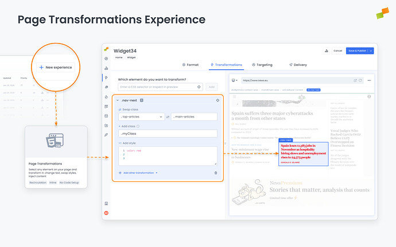Click the .main-articles input field
396x247 pixels.
point(194,117)
